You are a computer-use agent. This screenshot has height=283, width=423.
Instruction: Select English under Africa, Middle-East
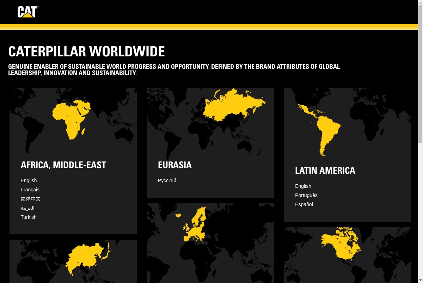(29, 180)
